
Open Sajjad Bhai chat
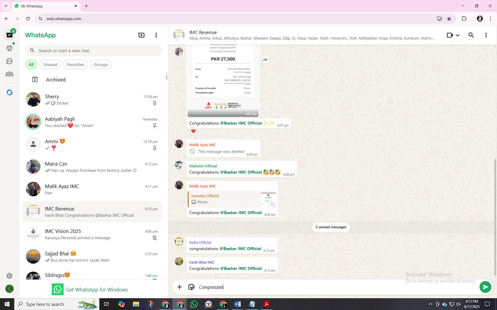point(92,257)
